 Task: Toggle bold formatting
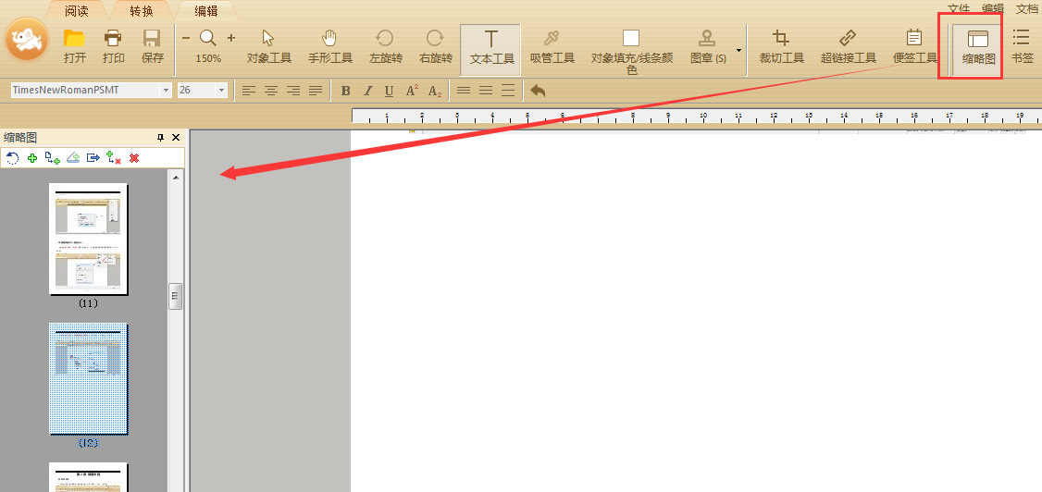pyautogui.click(x=345, y=91)
